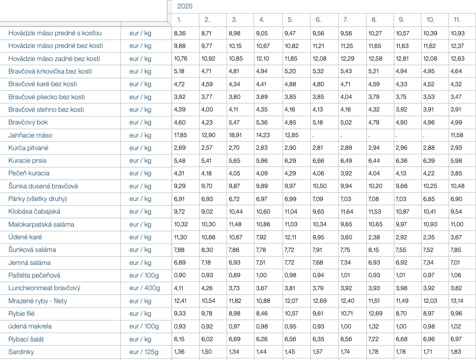476x360 pixels.
Task: Select the Jahňacie mäso row label
Action: (x=30, y=135)
